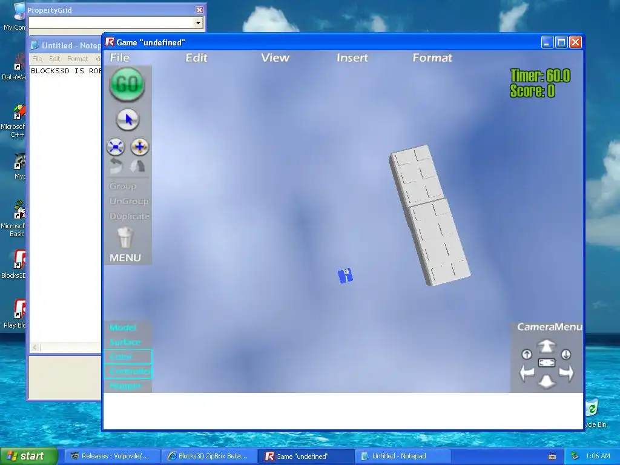Open the View menu in the game window
620x465 pixels.
[275, 58]
